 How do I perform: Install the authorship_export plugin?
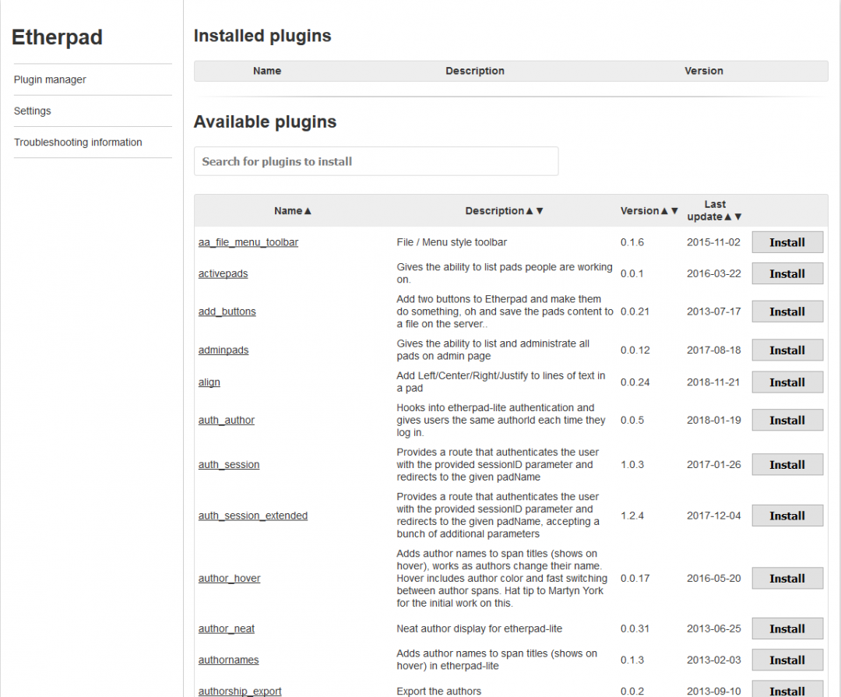coord(787,690)
